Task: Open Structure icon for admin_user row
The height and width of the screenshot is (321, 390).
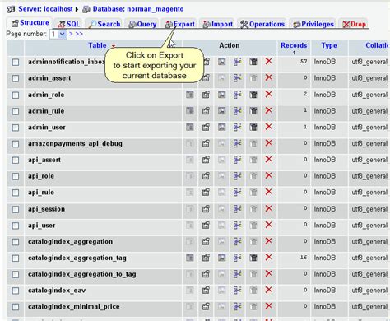Action: [x=206, y=127]
